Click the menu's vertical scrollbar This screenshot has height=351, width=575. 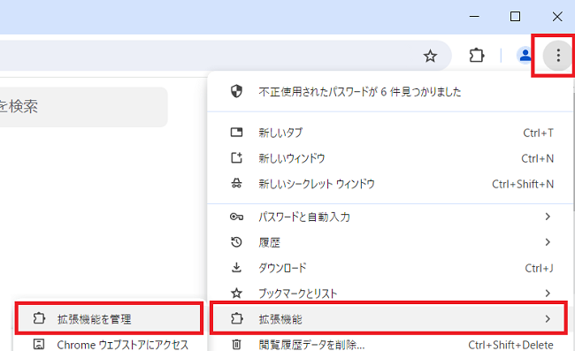click(x=573, y=147)
